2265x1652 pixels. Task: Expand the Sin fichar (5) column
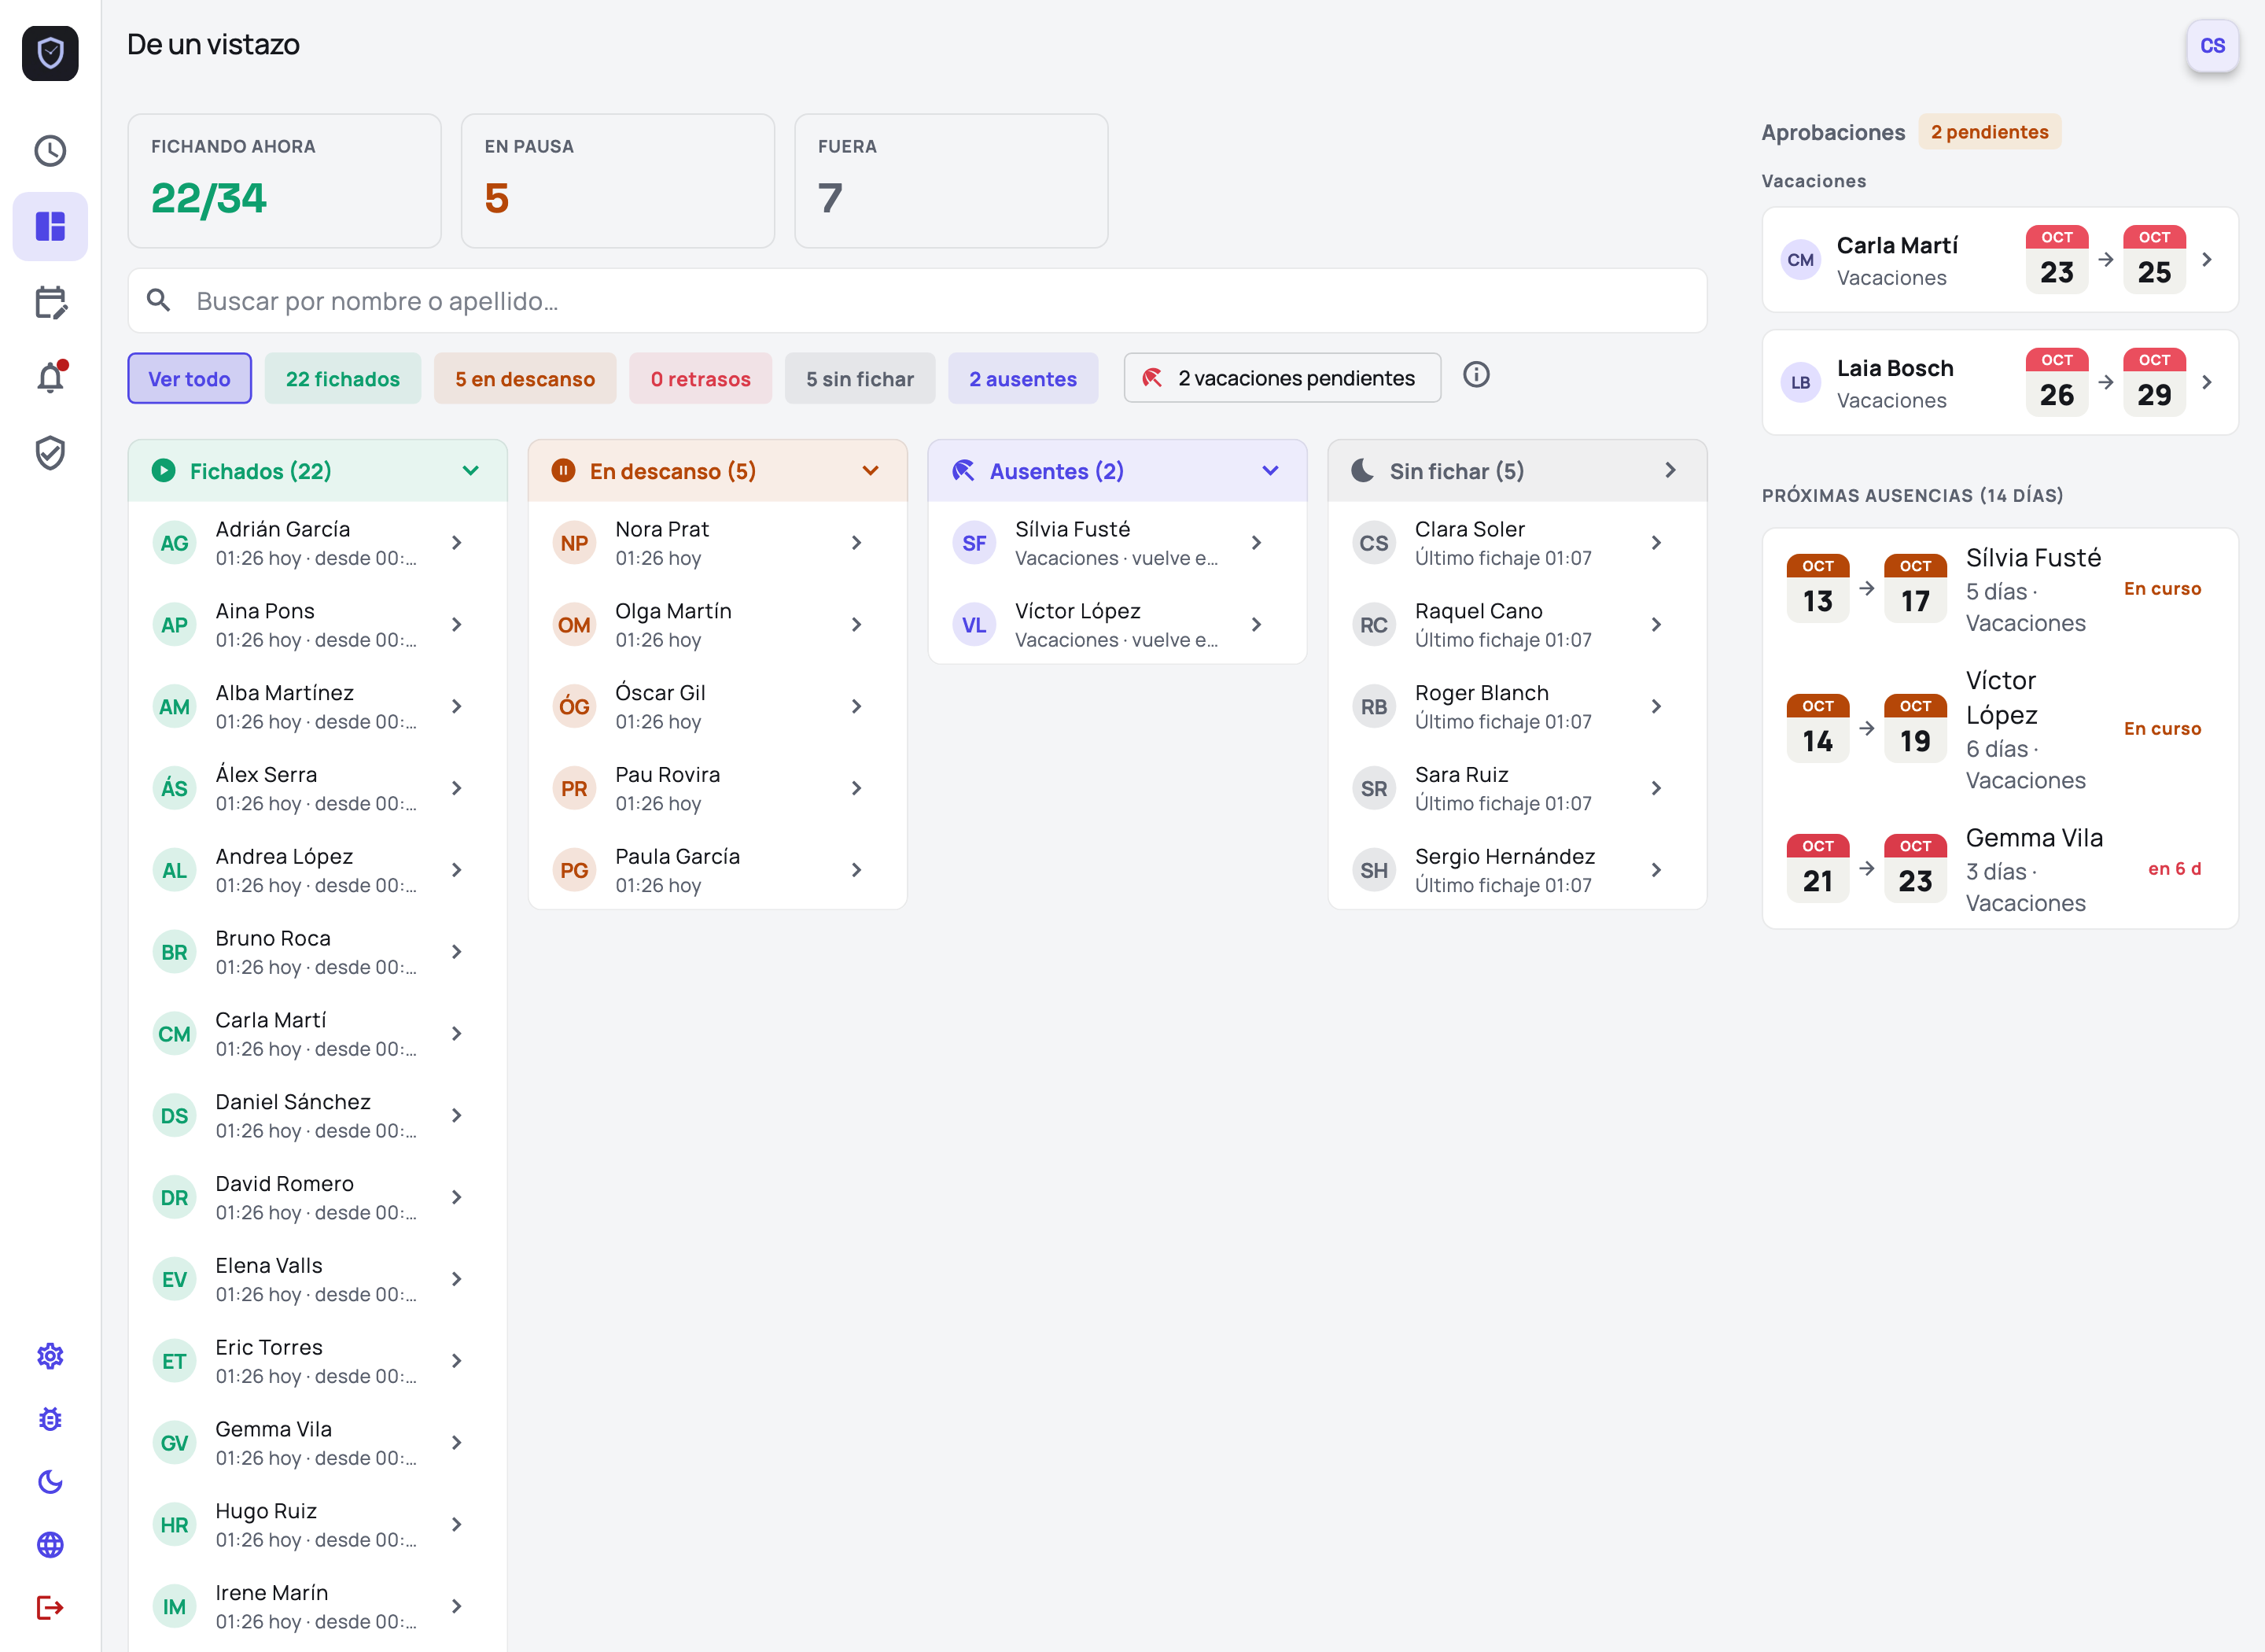coord(1670,471)
